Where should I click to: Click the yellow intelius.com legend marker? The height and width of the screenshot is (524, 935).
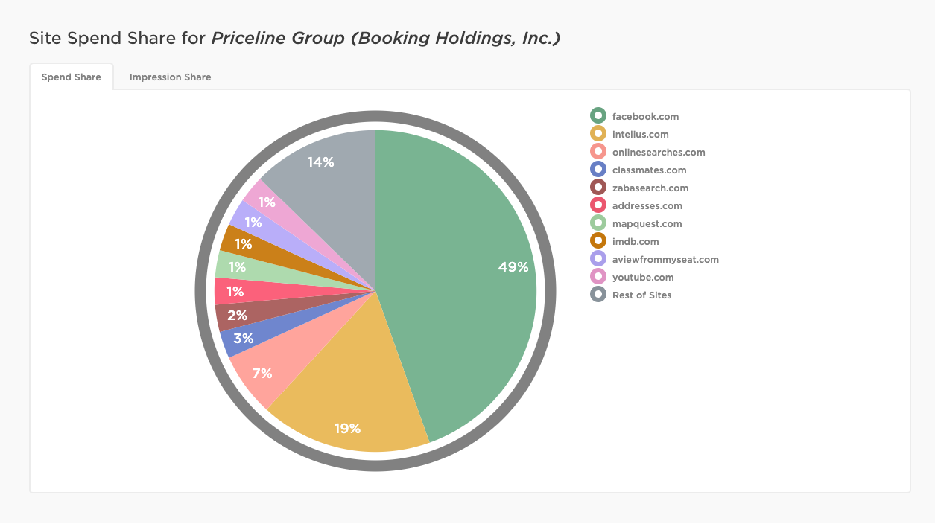coord(597,134)
